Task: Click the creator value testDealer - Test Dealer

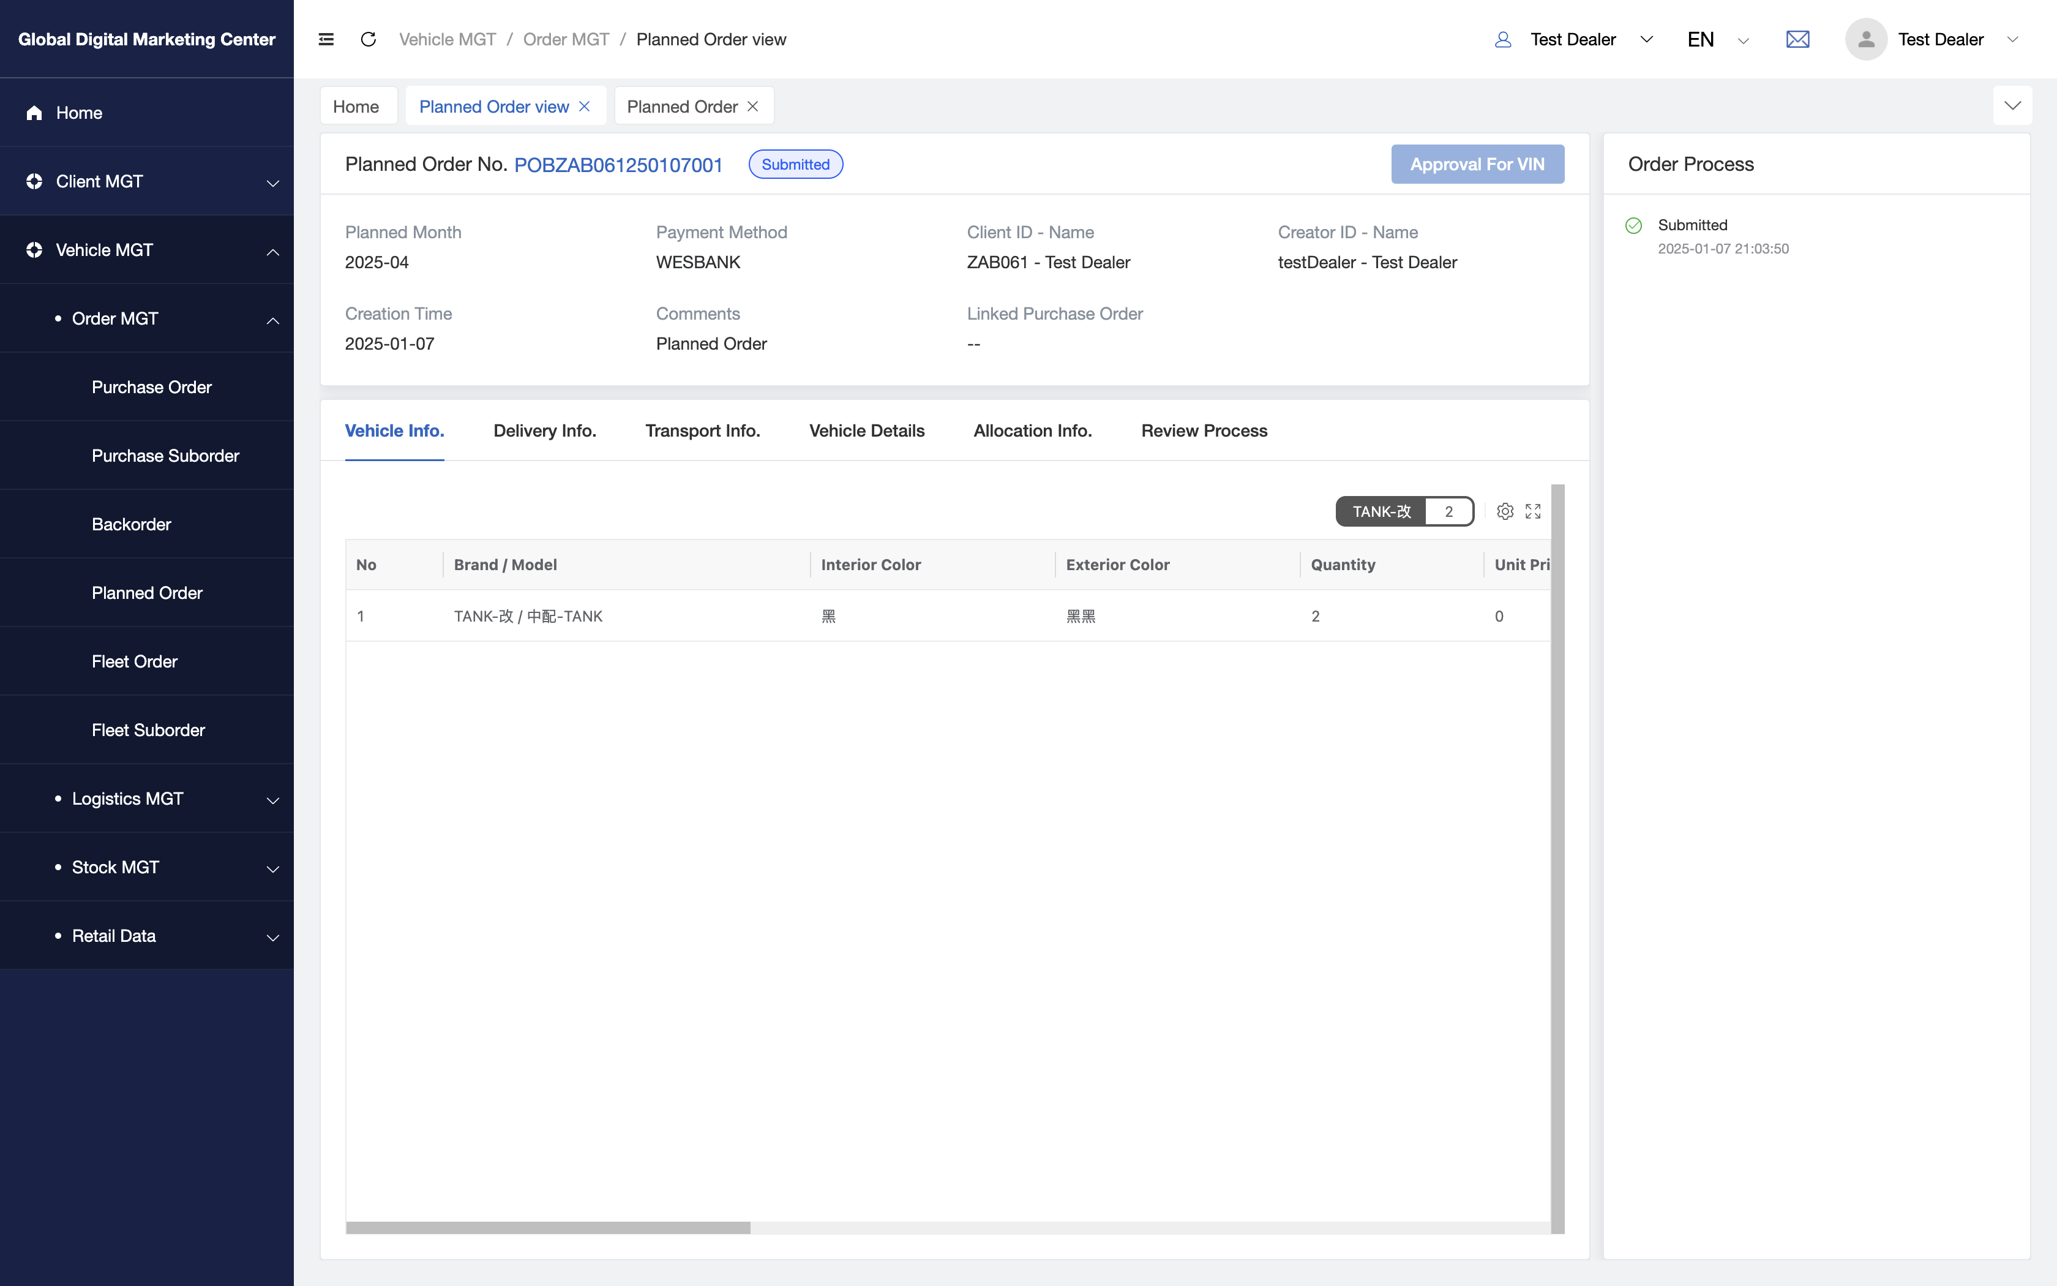Action: pyautogui.click(x=1367, y=263)
